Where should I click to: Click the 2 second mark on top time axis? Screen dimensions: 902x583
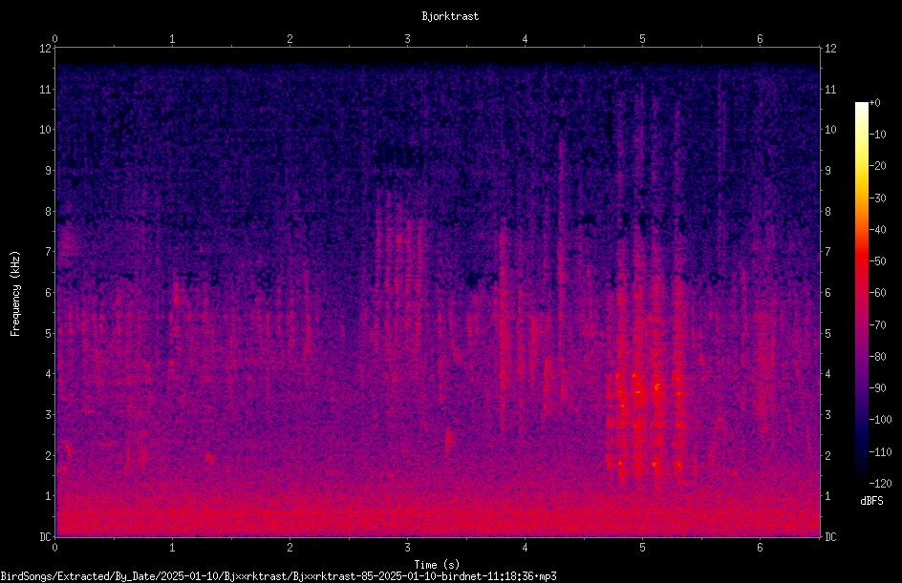(x=290, y=39)
